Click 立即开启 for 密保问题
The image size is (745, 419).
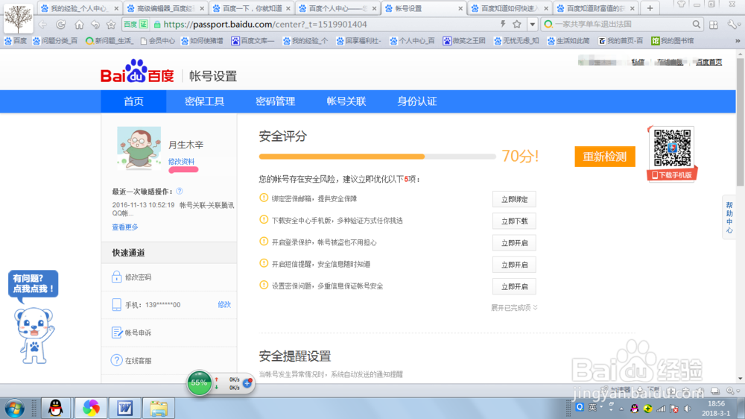pyautogui.click(x=514, y=287)
